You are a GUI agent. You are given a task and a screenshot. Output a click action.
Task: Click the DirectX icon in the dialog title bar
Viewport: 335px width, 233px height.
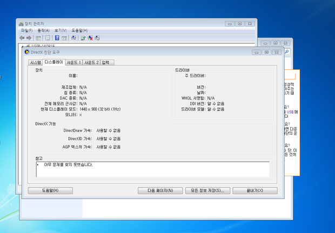pyautogui.click(x=27, y=52)
